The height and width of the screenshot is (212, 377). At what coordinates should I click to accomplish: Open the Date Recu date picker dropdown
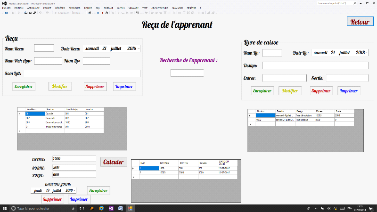(139, 49)
